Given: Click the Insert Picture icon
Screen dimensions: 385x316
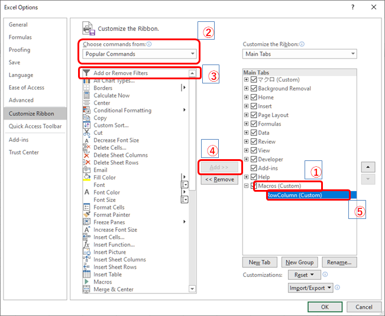Looking at the screenshot, I should [x=86, y=252].
